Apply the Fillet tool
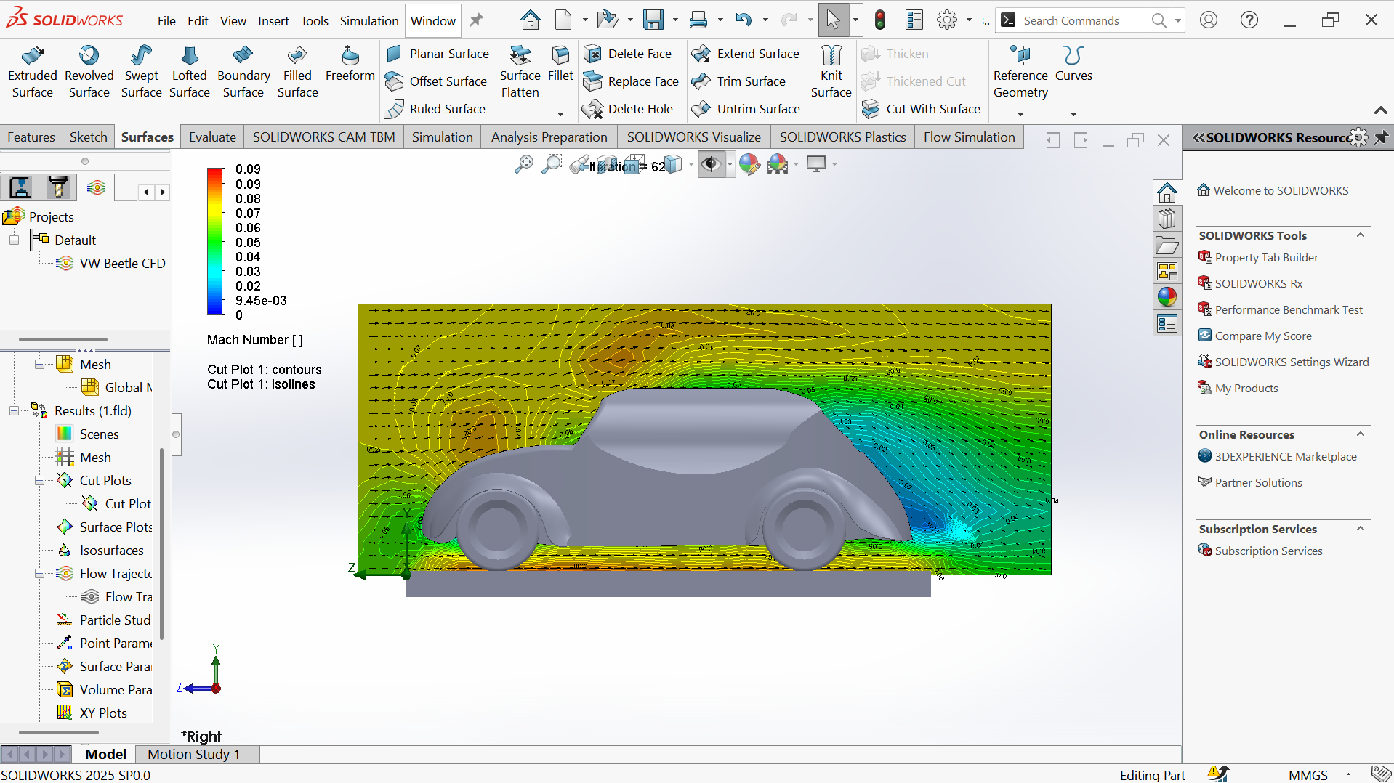 [x=560, y=64]
